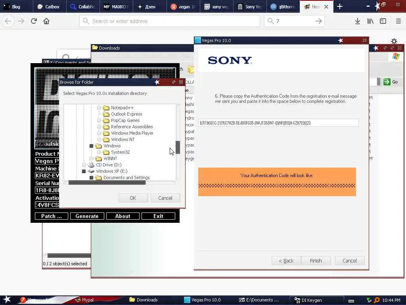Select the Windows XP (E:) drive
The height and width of the screenshot is (305, 406).
(111, 171)
